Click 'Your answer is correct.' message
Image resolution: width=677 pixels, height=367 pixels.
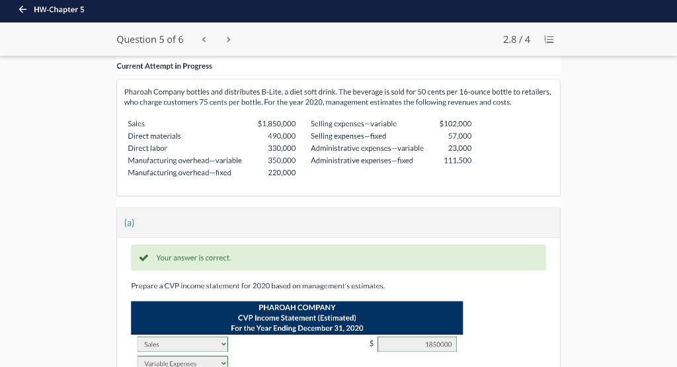194,258
